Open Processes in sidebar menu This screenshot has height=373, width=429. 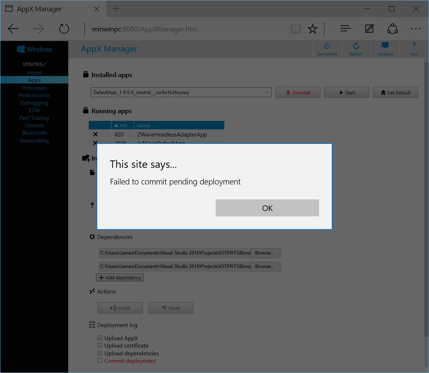pyautogui.click(x=34, y=88)
